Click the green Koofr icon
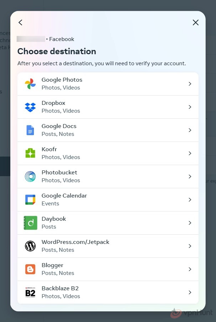 point(30,153)
